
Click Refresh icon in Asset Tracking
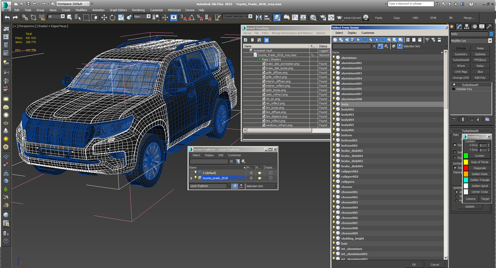coord(245,40)
